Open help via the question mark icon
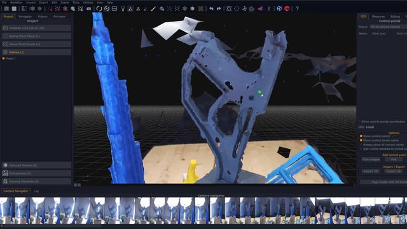The width and height of the screenshot is (407, 229). [297, 8]
